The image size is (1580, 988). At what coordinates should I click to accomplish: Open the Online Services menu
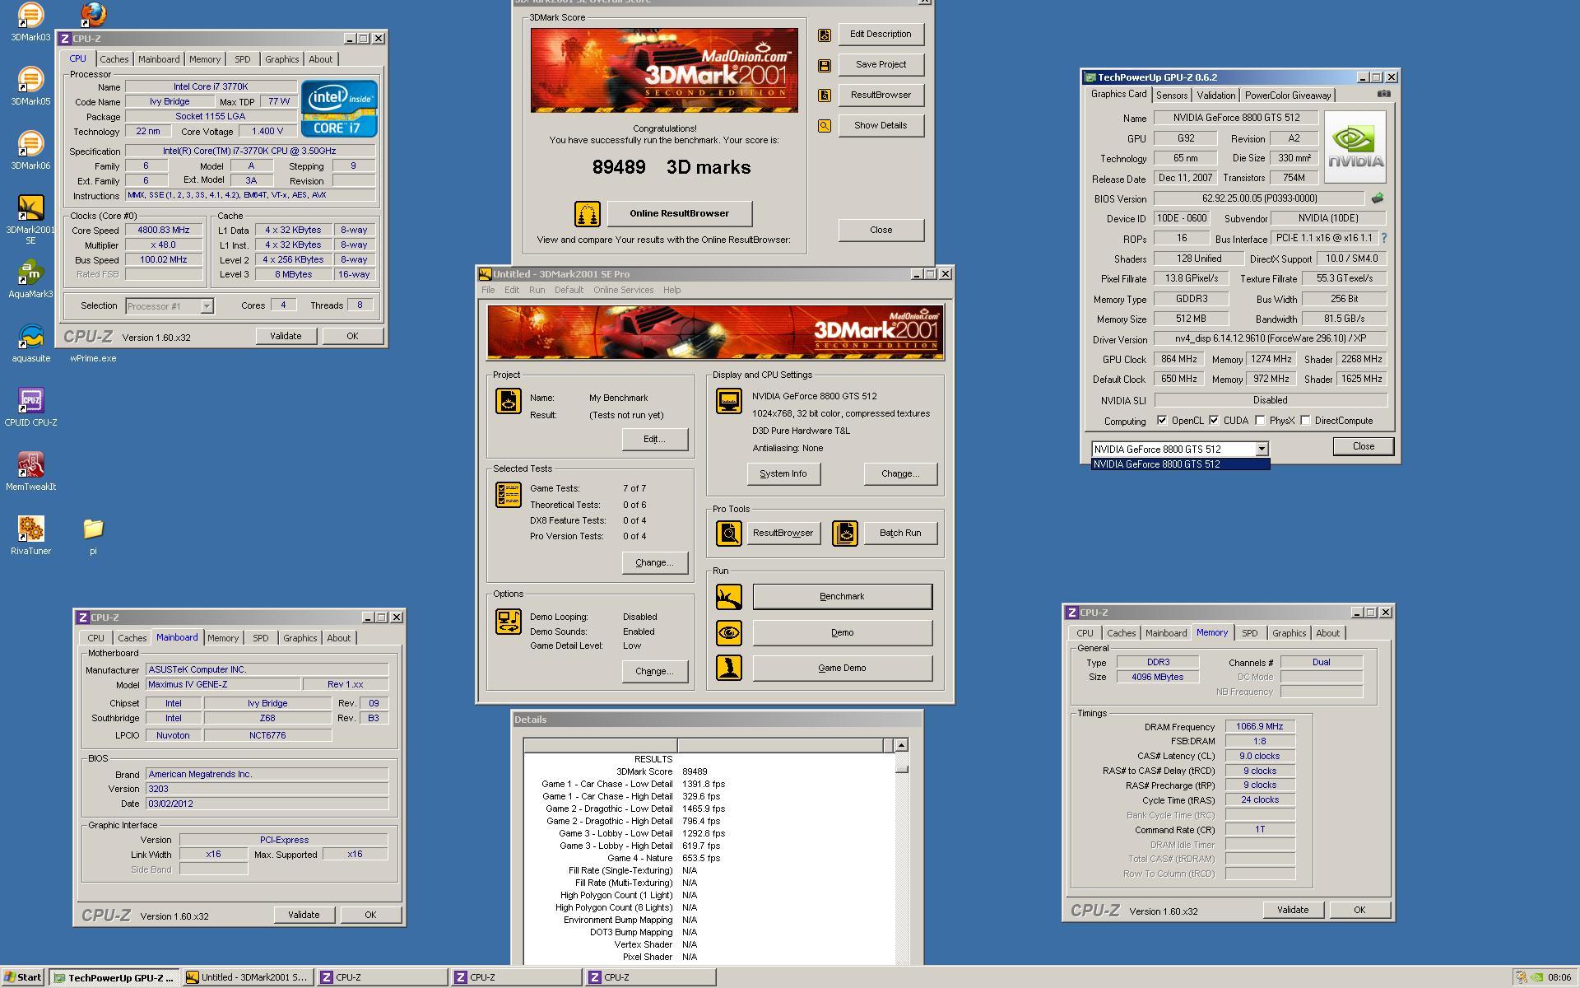click(623, 290)
